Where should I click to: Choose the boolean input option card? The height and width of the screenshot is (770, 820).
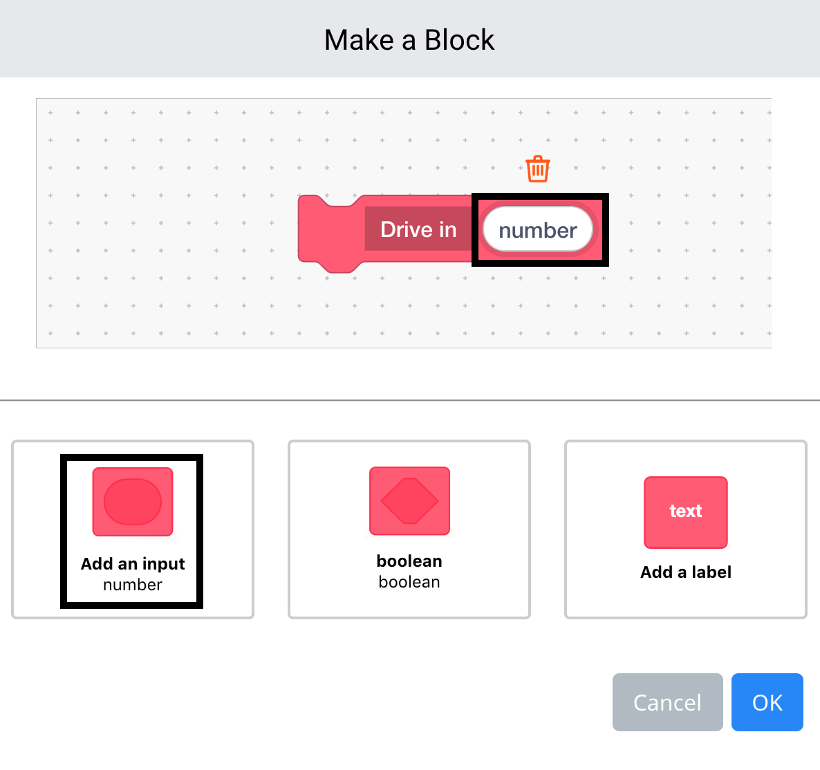[x=409, y=529]
